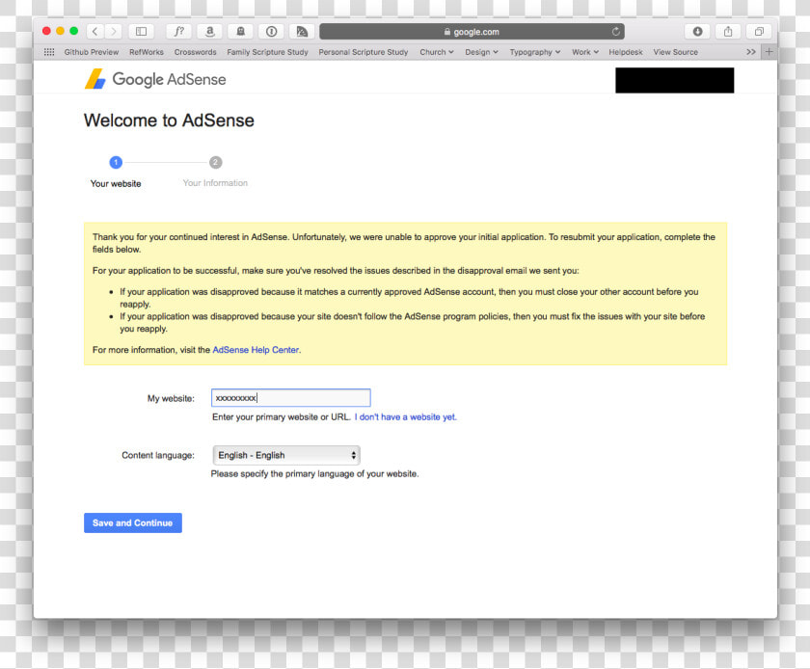Show all tabs overview icon

point(759,32)
